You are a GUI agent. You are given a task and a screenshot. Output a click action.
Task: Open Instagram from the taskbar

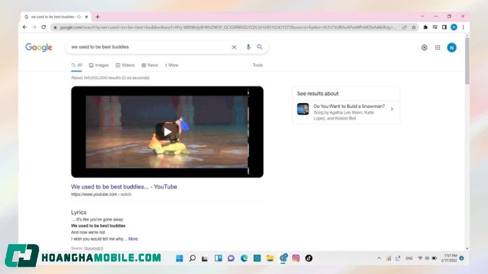pos(296,258)
